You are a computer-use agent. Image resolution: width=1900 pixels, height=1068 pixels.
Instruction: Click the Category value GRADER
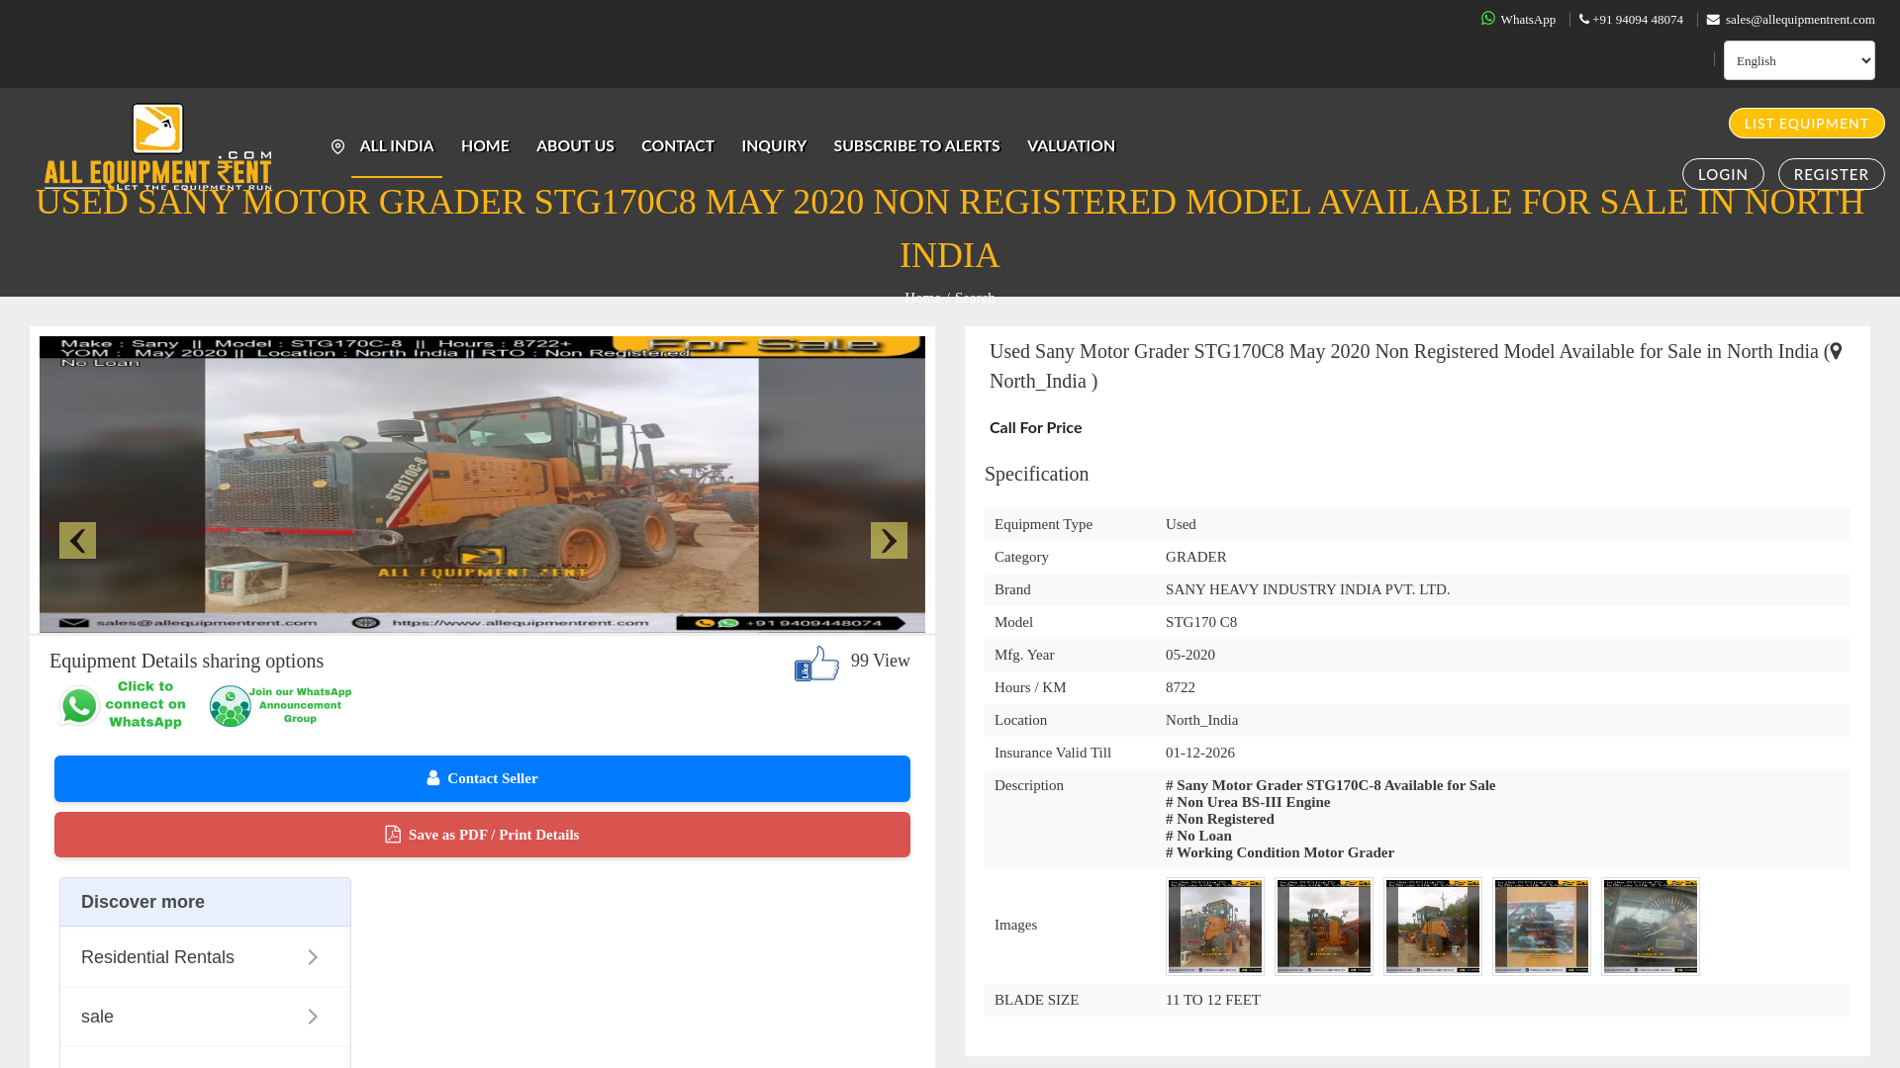1196,557
